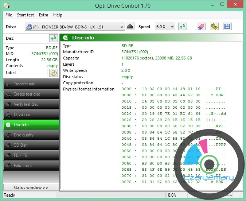The height and width of the screenshot is (201, 246).
Task: Open the Extra menu
Action: 43,15
